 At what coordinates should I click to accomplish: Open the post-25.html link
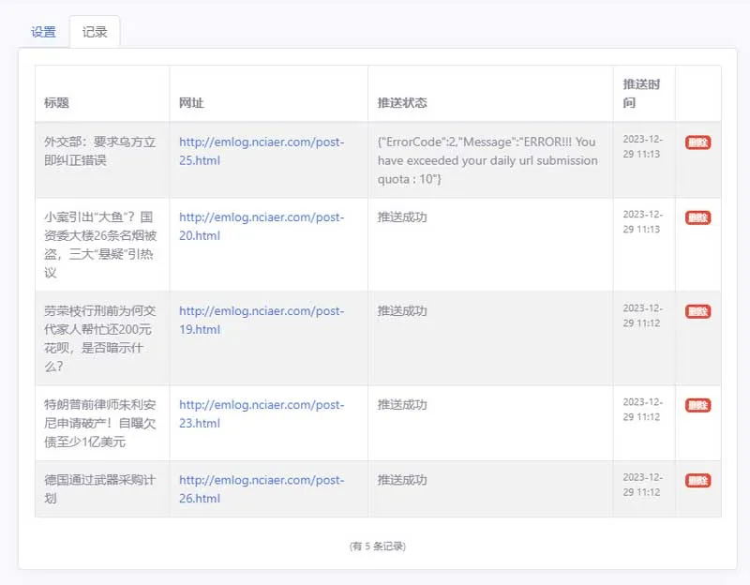[x=262, y=151]
